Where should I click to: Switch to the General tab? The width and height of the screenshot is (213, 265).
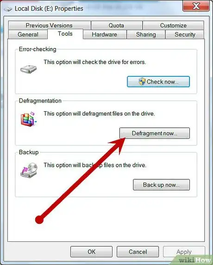(x=28, y=34)
